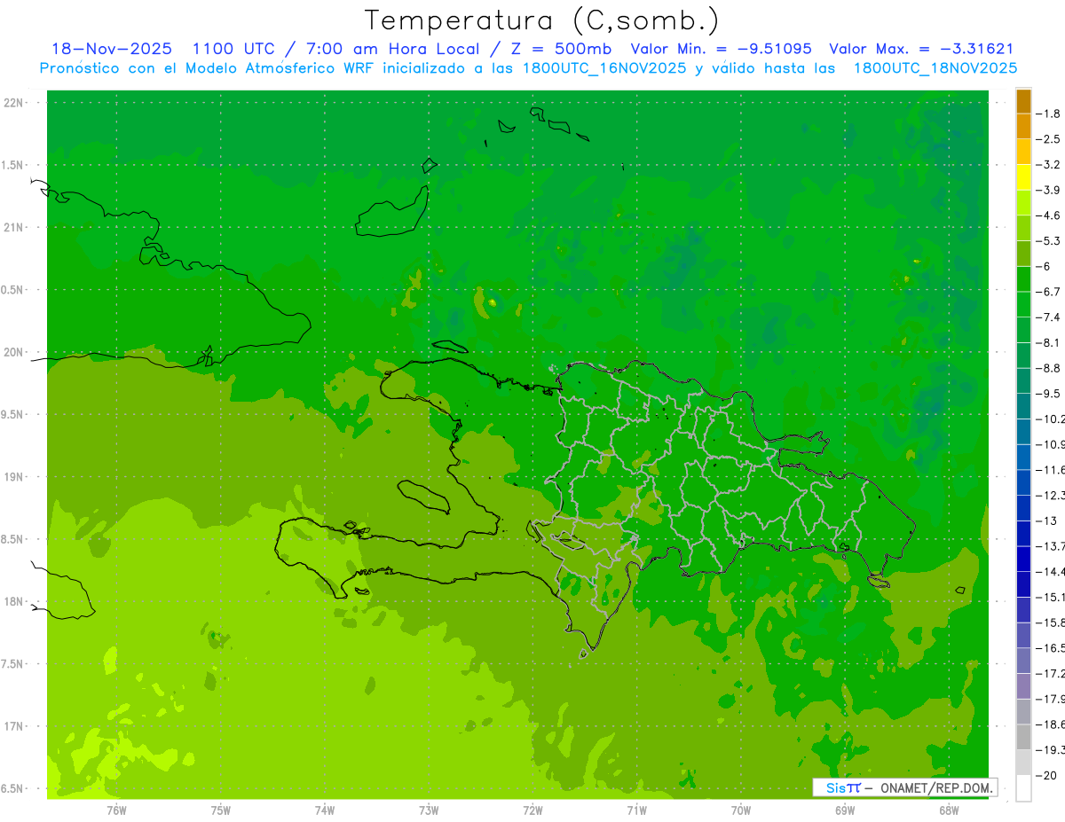
Task: Click the dark orange top legend swatch
Action: [1023, 101]
